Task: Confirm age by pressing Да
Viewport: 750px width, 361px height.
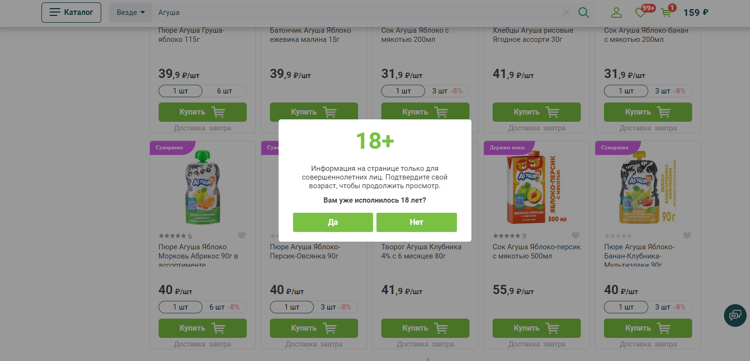Action: click(x=333, y=222)
